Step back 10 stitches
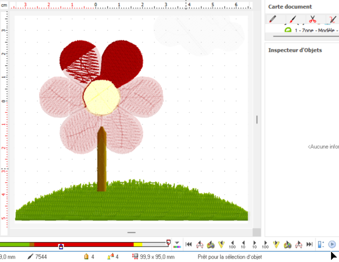The image size is (339, 262). coord(243,245)
